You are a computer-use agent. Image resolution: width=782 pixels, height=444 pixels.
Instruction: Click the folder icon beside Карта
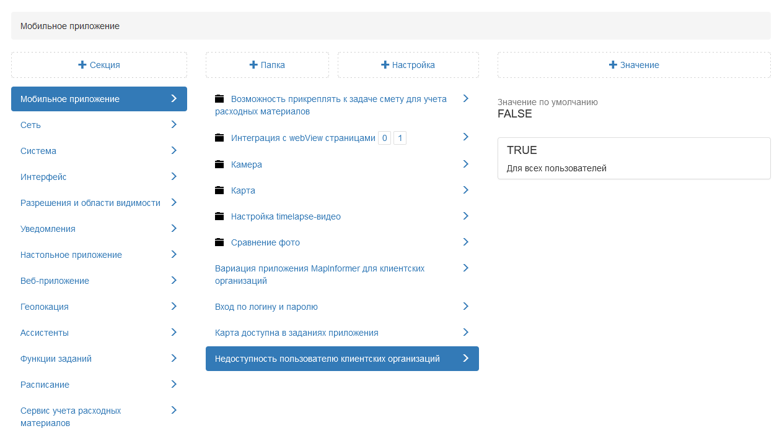pyautogui.click(x=219, y=190)
